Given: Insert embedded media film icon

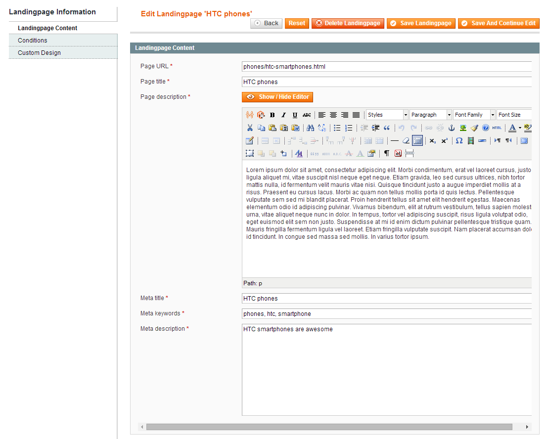Looking at the screenshot, I should 471,141.
